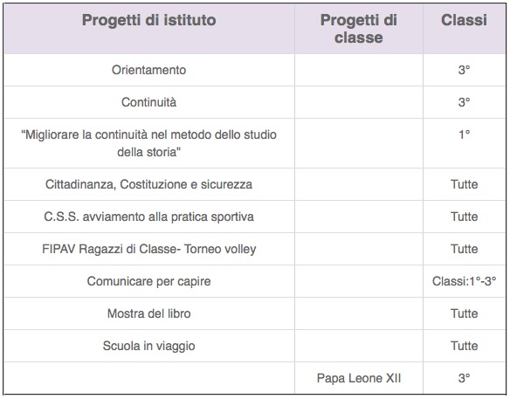
Task: Select FIPAV Ragazzi di Classe row
Action: click(255, 249)
